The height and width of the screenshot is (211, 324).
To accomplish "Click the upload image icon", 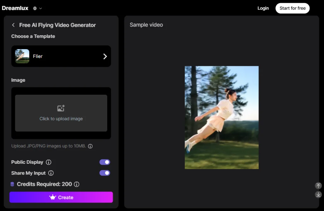I will (x=61, y=108).
